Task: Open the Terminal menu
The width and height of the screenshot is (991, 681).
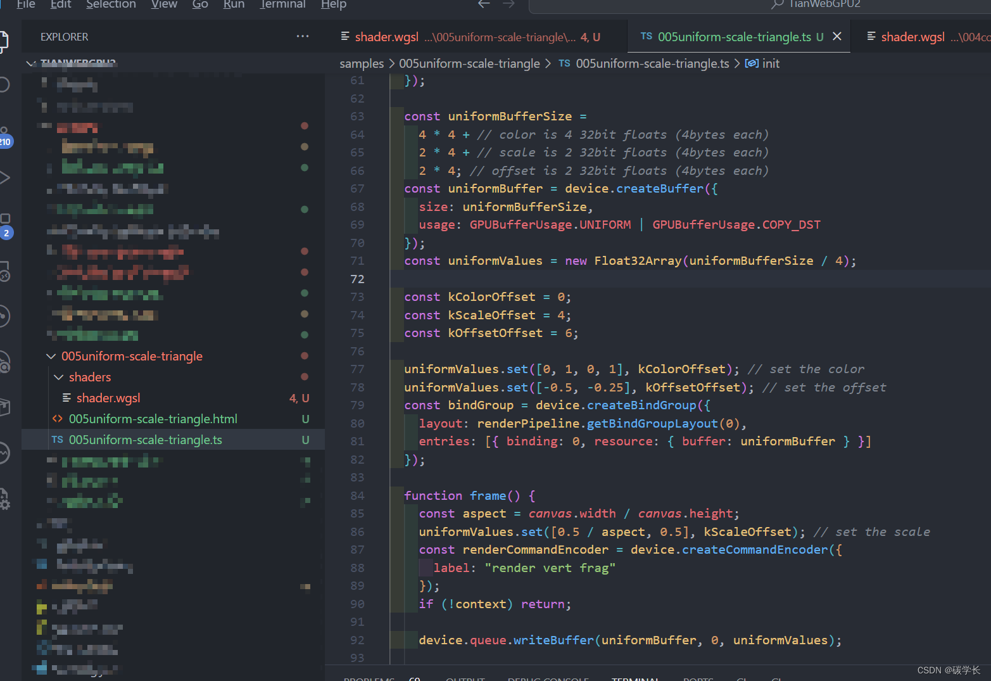Action: pos(282,4)
